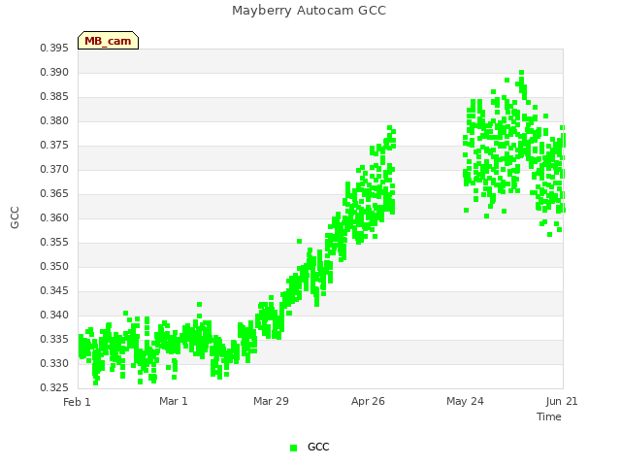This screenshot has width=621, height=466.
Task: Click the vertical GCC y-axis title
Action: click(15, 217)
